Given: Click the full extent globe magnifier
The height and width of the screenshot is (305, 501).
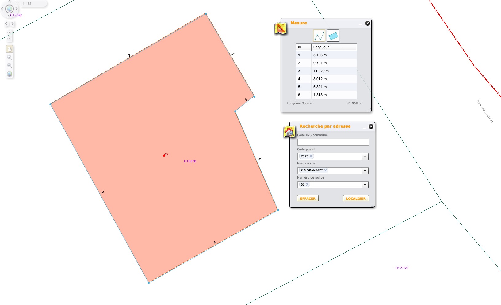Looking at the screenshot, I should pyautogui.click(x=10, y=74).
